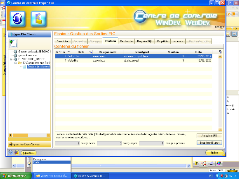Collapse the OUVERTURE_RAPIDE tree node
Image resolution: width=239 pixels, height=179 pixels.
click(x=12, y=59)
